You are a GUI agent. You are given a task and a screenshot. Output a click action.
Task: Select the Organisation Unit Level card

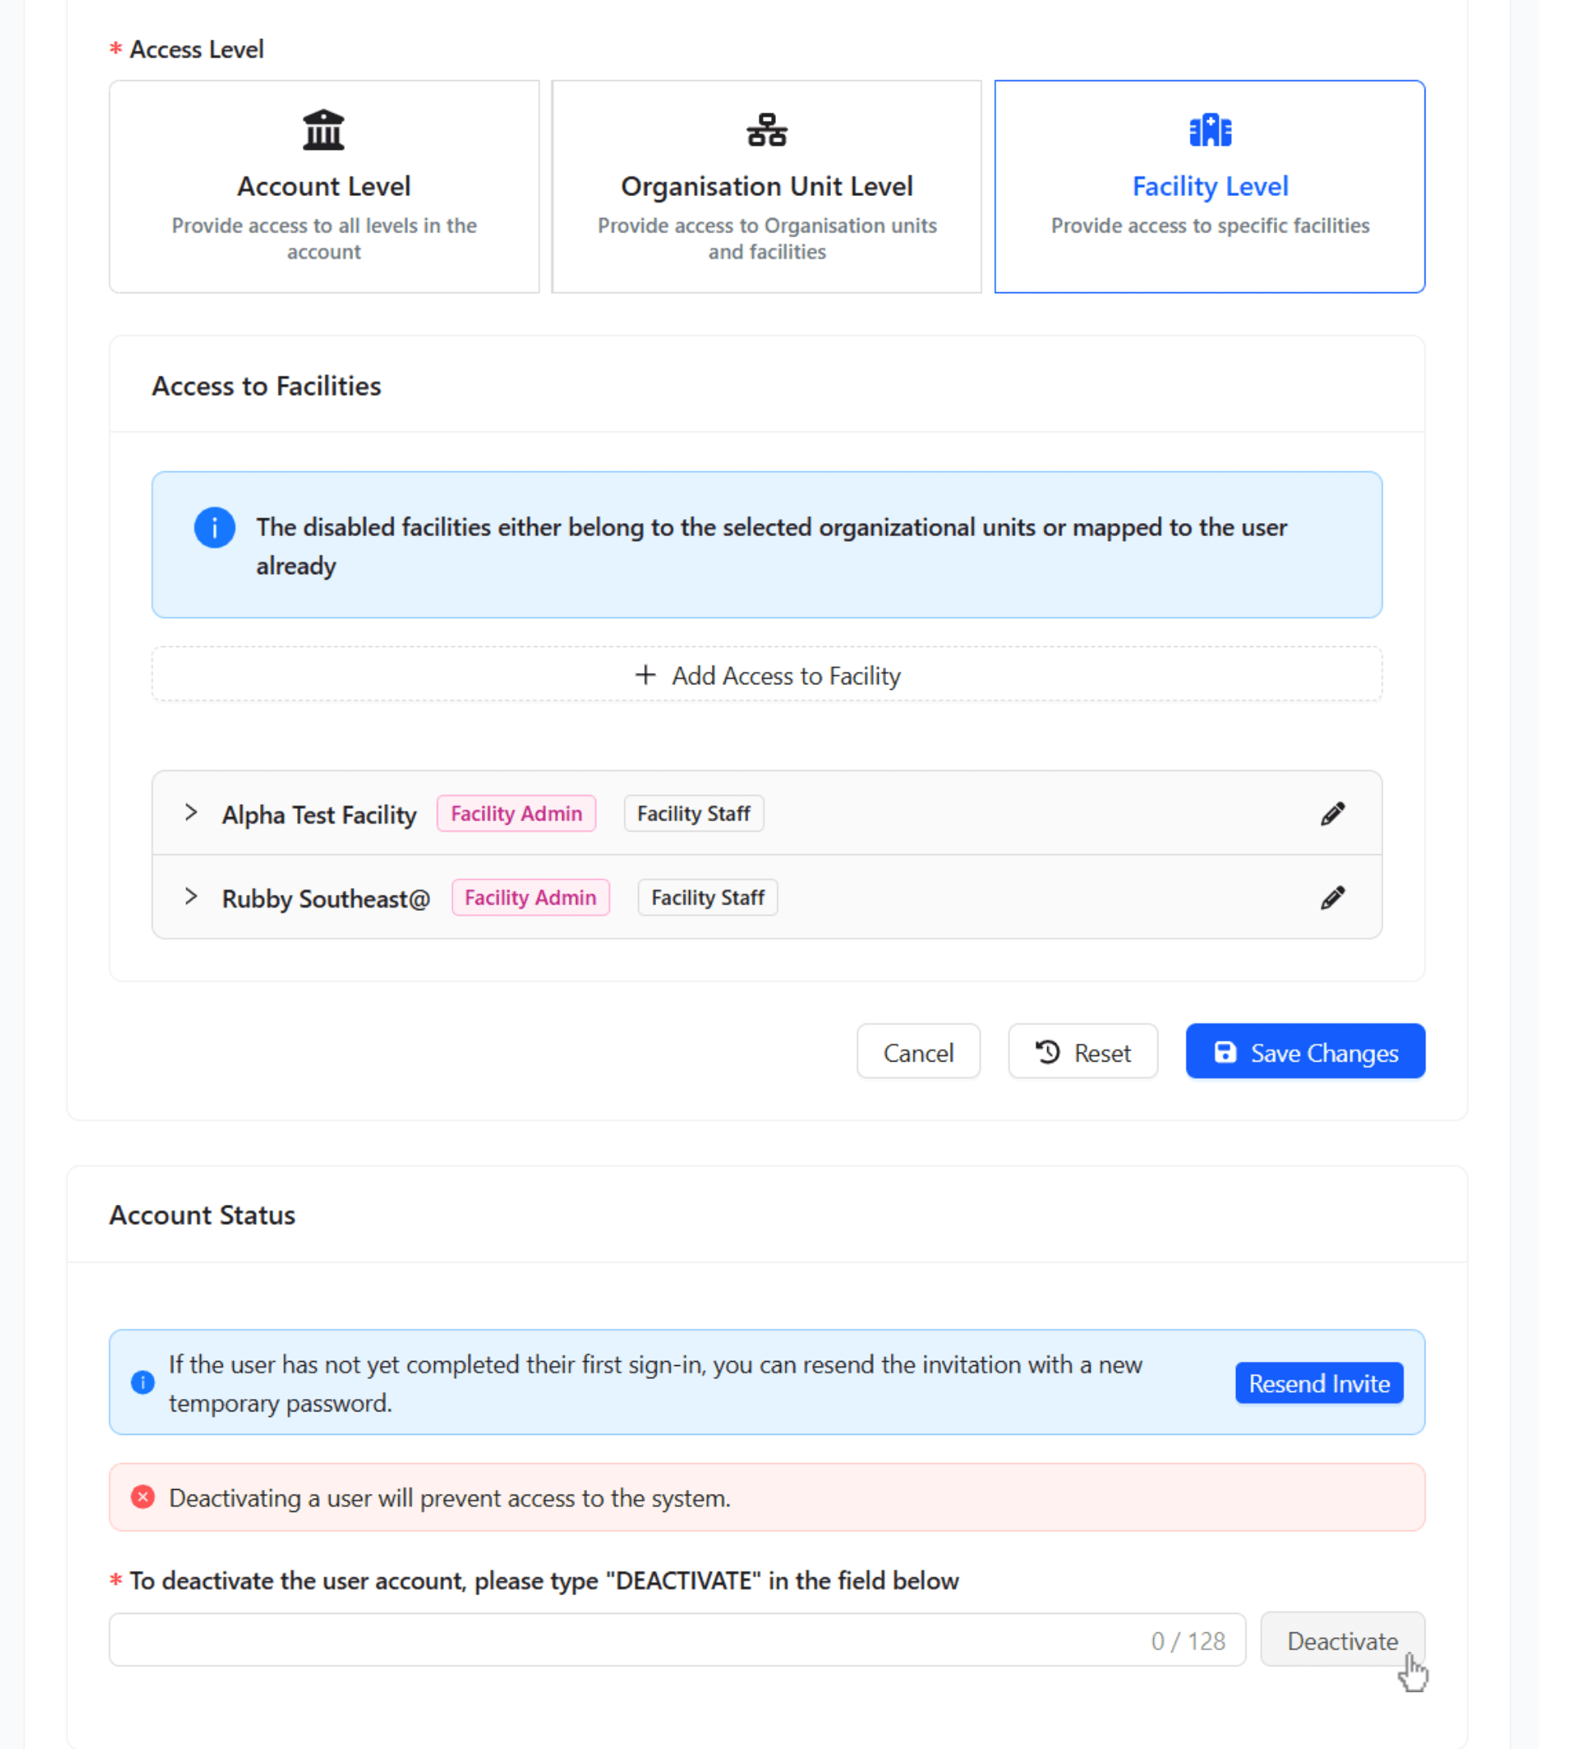coord(766,186)
